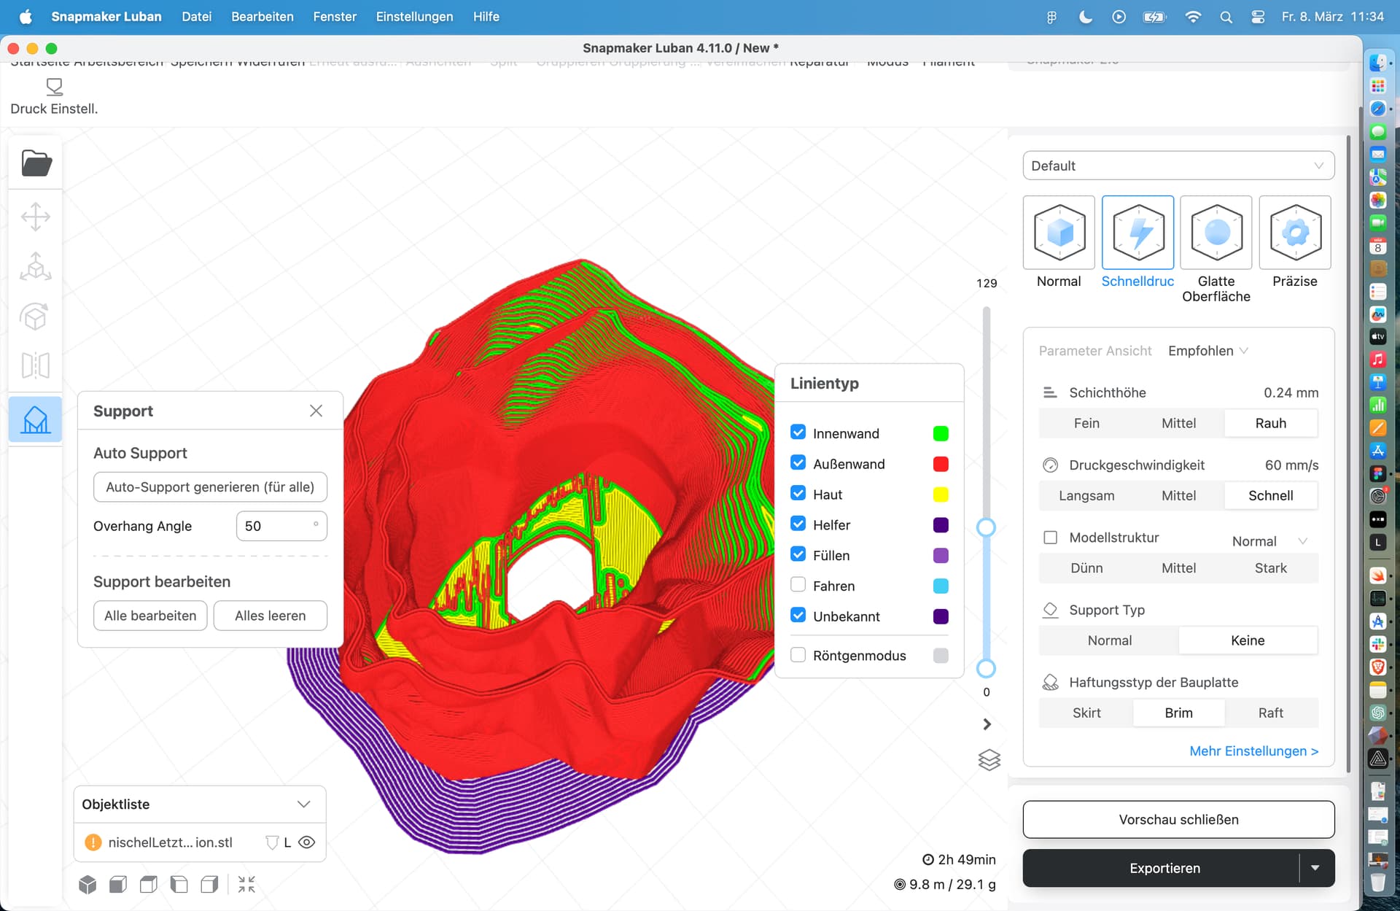Select the Scale tool icon
1400x911 pixels.
pos(36,267)
